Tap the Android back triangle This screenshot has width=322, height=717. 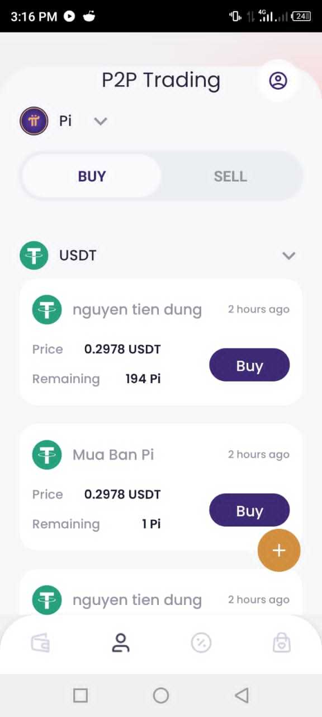241,695
